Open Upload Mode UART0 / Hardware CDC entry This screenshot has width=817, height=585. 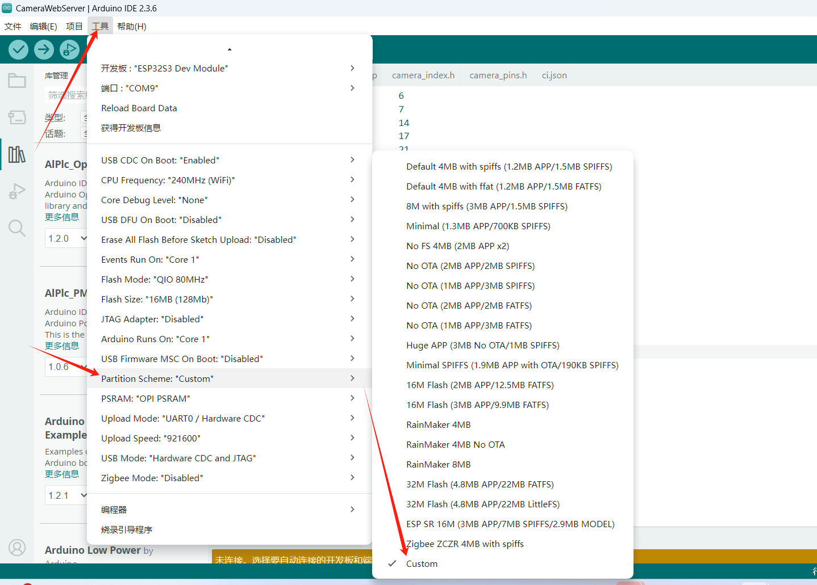pos(230,418)
